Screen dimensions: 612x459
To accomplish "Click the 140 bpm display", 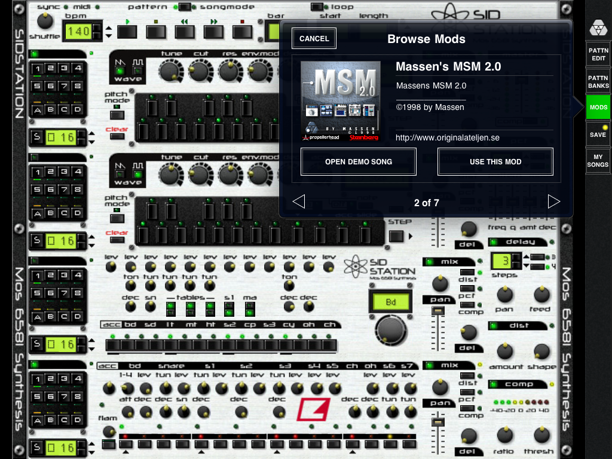I will click(x=78, y=31).
